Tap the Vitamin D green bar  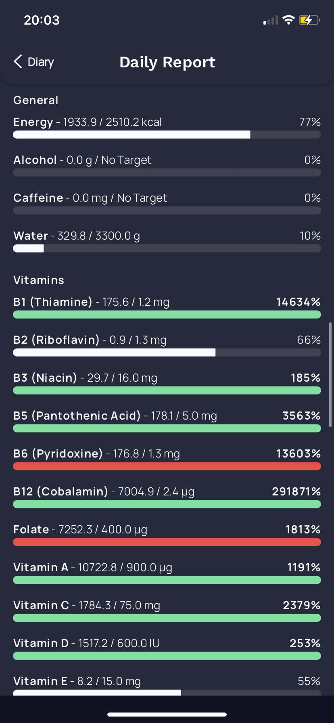(x=167, y=656)
